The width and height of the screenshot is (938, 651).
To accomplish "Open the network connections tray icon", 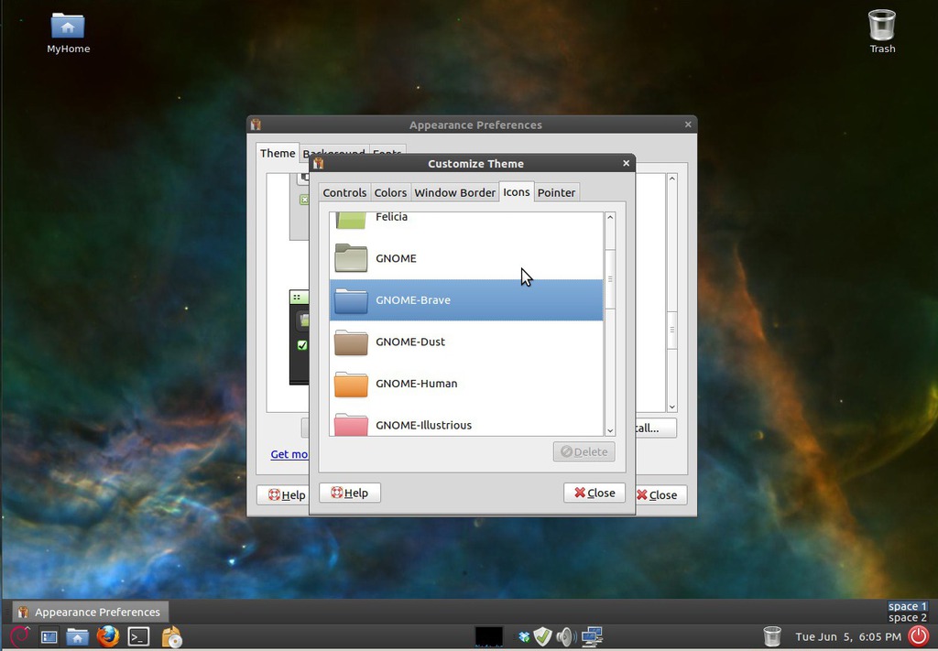I will [593, 636].
